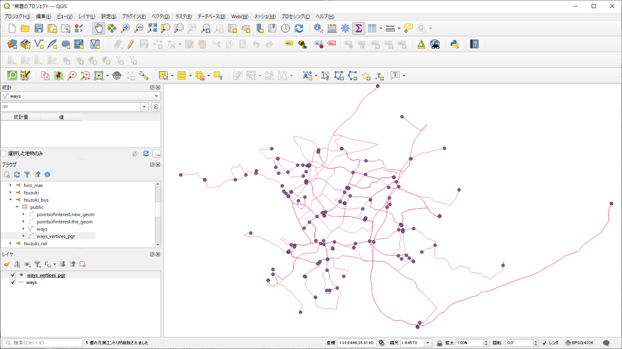Select the Pan Map hand tool

(x=99, y=28)
